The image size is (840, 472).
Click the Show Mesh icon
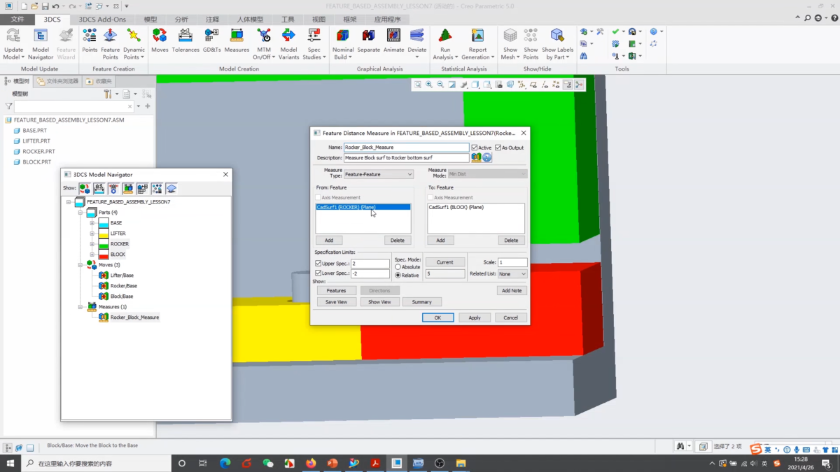pos(510,36)
